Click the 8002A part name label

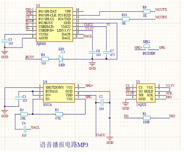point(47,105)
